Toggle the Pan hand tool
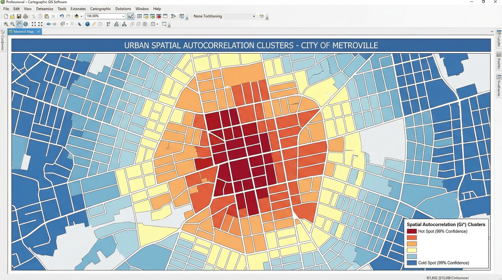 click(x=19, y=24)
